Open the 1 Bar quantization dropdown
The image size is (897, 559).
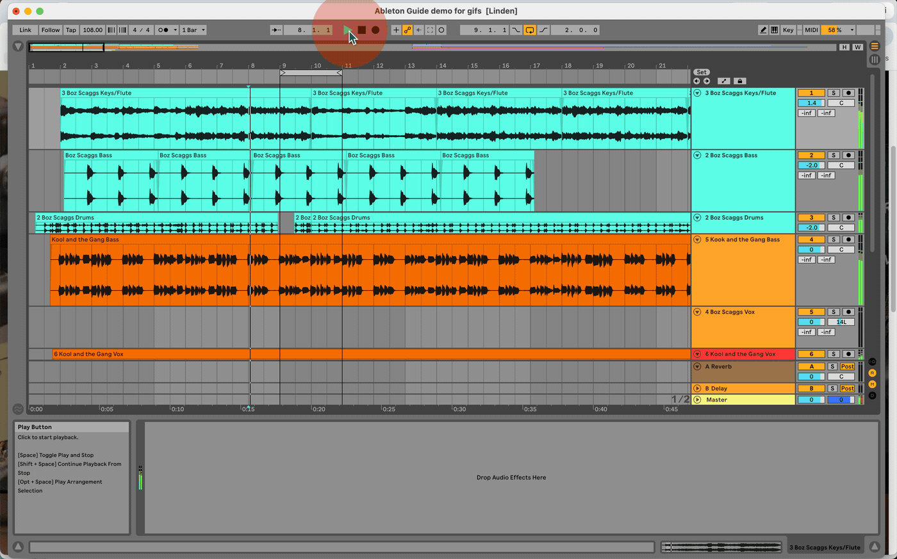[x=193, y=30]
